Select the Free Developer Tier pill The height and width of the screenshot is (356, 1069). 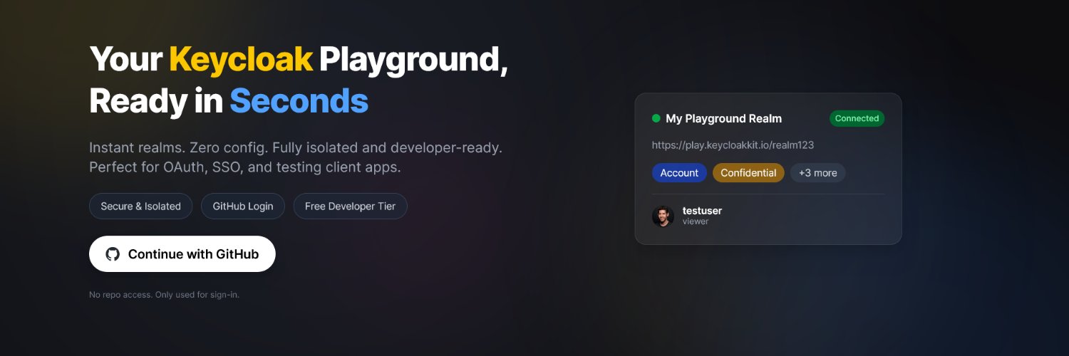click(x=350, y=206)
